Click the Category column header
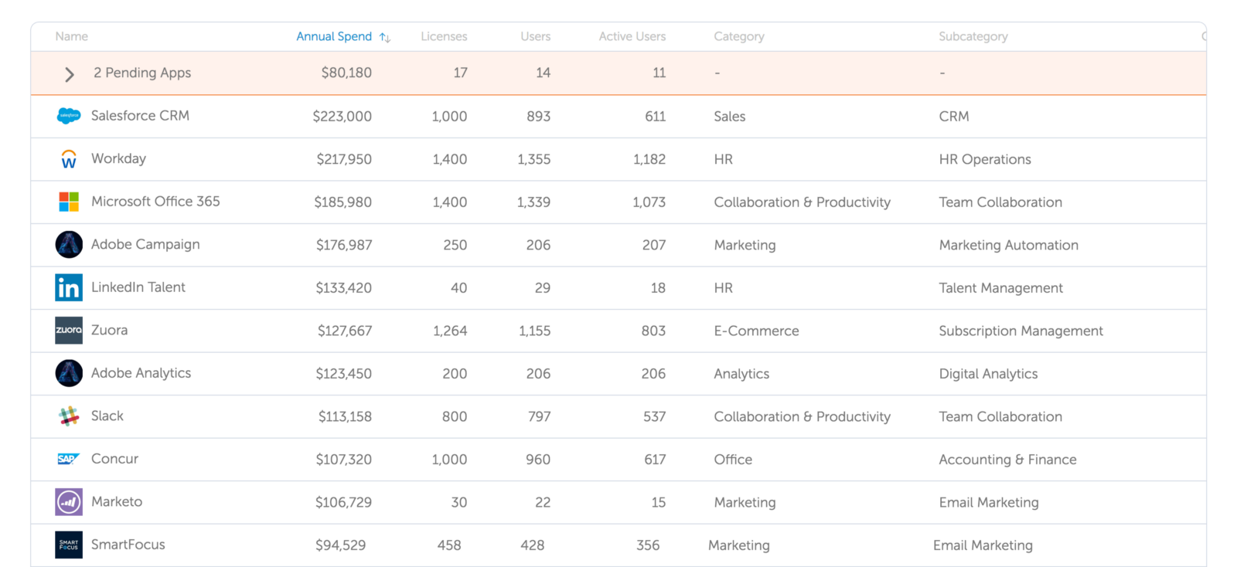 [x=738, y=36]
